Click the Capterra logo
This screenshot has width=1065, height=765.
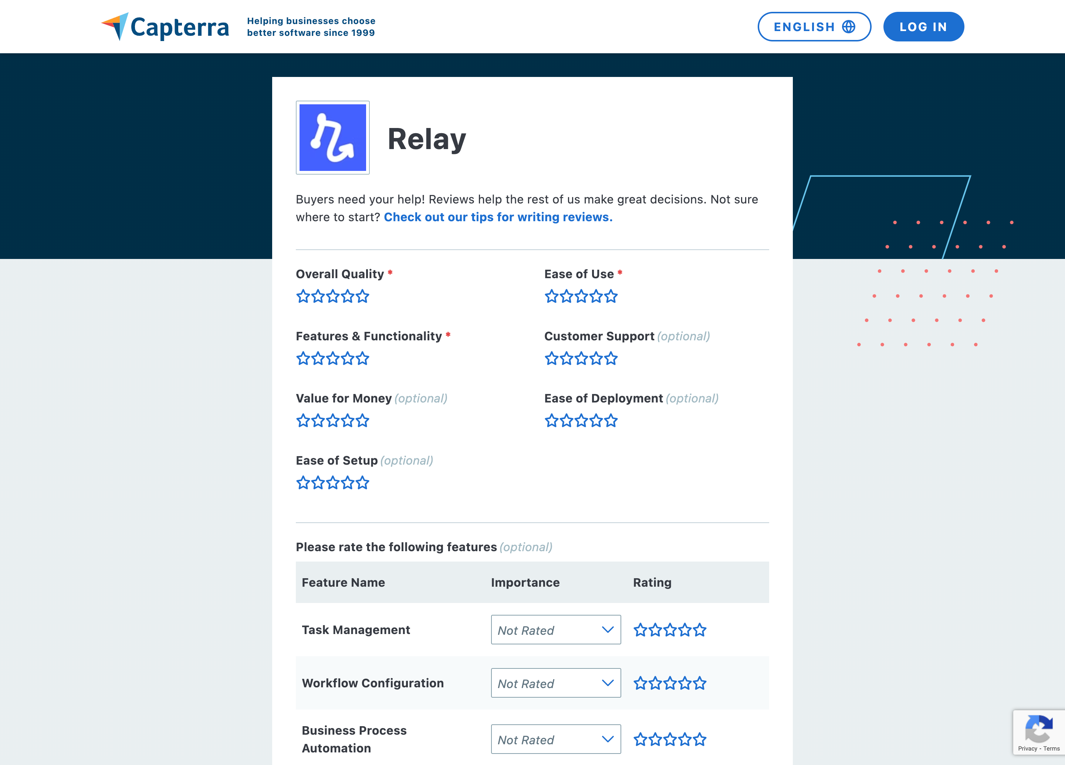pyautogui.click(x=165, y=27)
